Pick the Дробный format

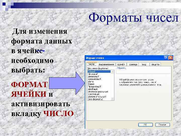tap(99, 89)
